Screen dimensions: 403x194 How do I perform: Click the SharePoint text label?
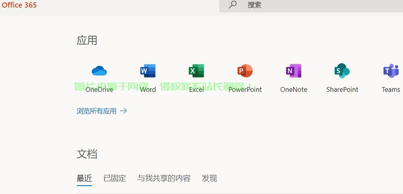coord(342,89)
